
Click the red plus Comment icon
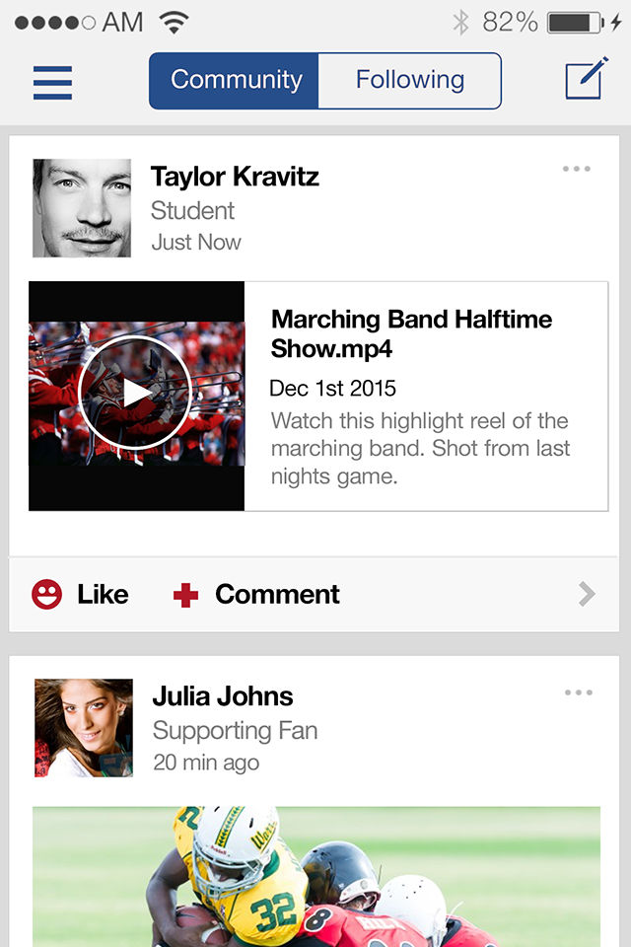[x=185, y=595]
